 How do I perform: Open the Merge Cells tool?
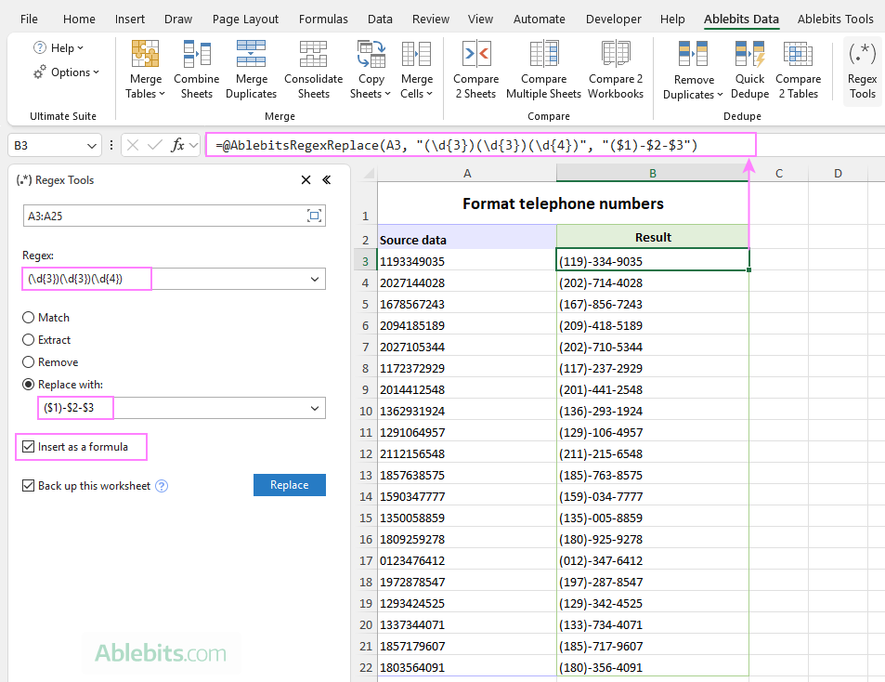tap(417, 70)
